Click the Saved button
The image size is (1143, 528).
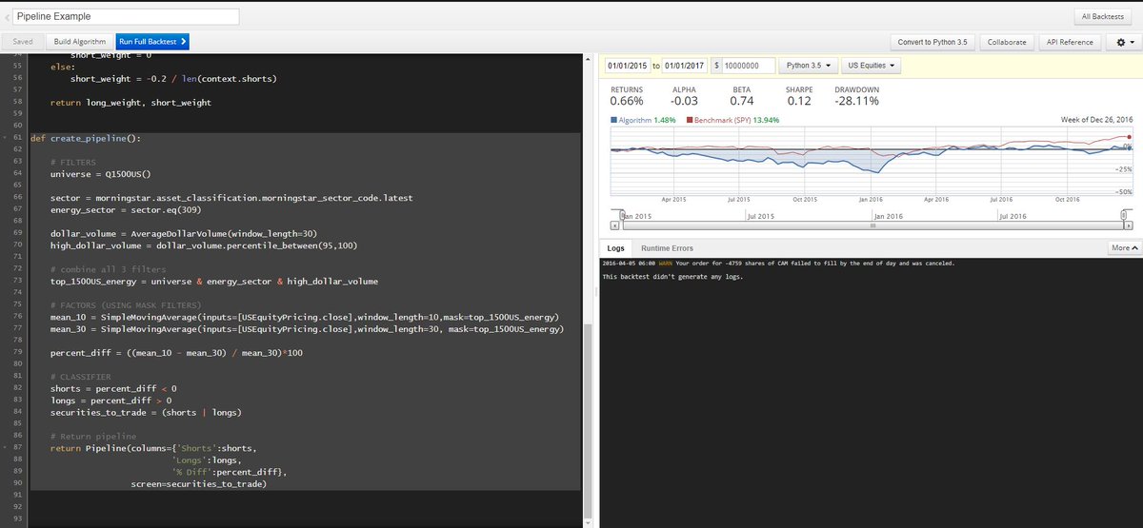(x=22, y=42)
